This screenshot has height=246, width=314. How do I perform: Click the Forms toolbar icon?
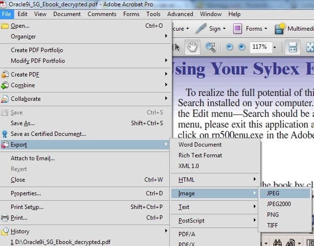tap(237, 29)
